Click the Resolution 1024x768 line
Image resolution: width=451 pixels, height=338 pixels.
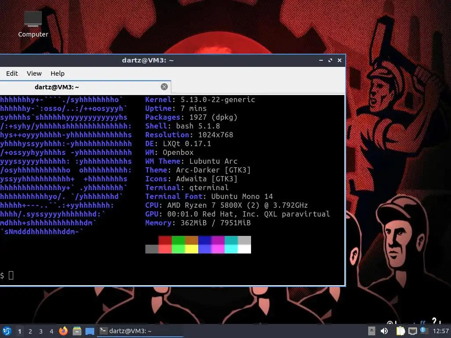coord(189,135)
